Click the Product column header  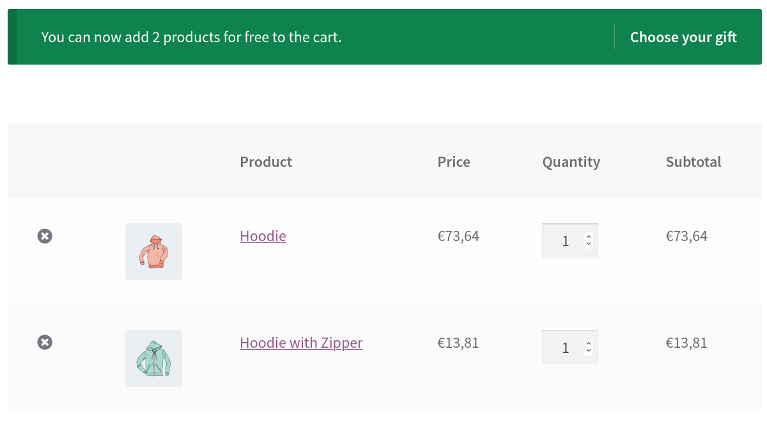(x=266, y=162)
